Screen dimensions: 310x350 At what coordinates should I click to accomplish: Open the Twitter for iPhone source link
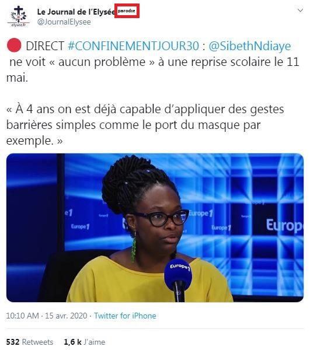point(125,316)
